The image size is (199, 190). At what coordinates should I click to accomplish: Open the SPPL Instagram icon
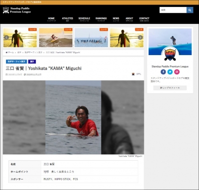tap(177, 72)
